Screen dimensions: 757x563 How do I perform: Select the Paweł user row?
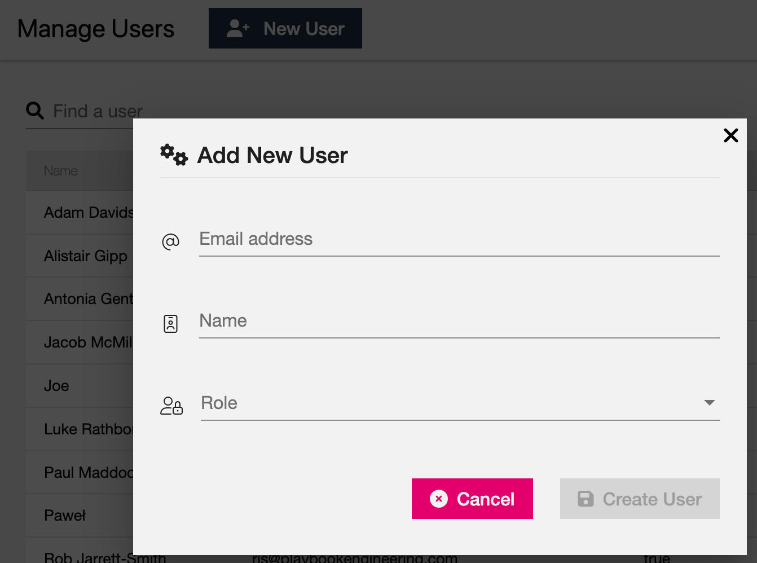[x=80, y=516]
